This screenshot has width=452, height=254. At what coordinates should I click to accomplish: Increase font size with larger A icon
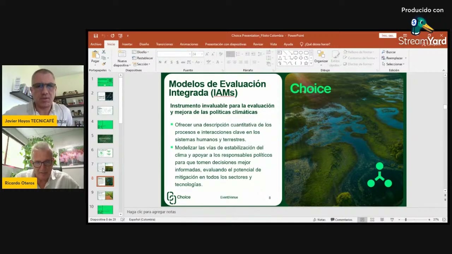pyautogui.click(x=207, y=54)
